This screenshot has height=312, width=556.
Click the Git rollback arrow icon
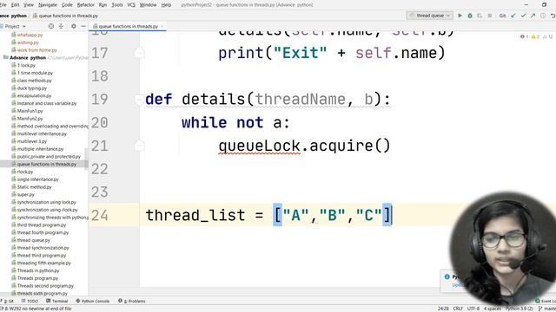553,16
